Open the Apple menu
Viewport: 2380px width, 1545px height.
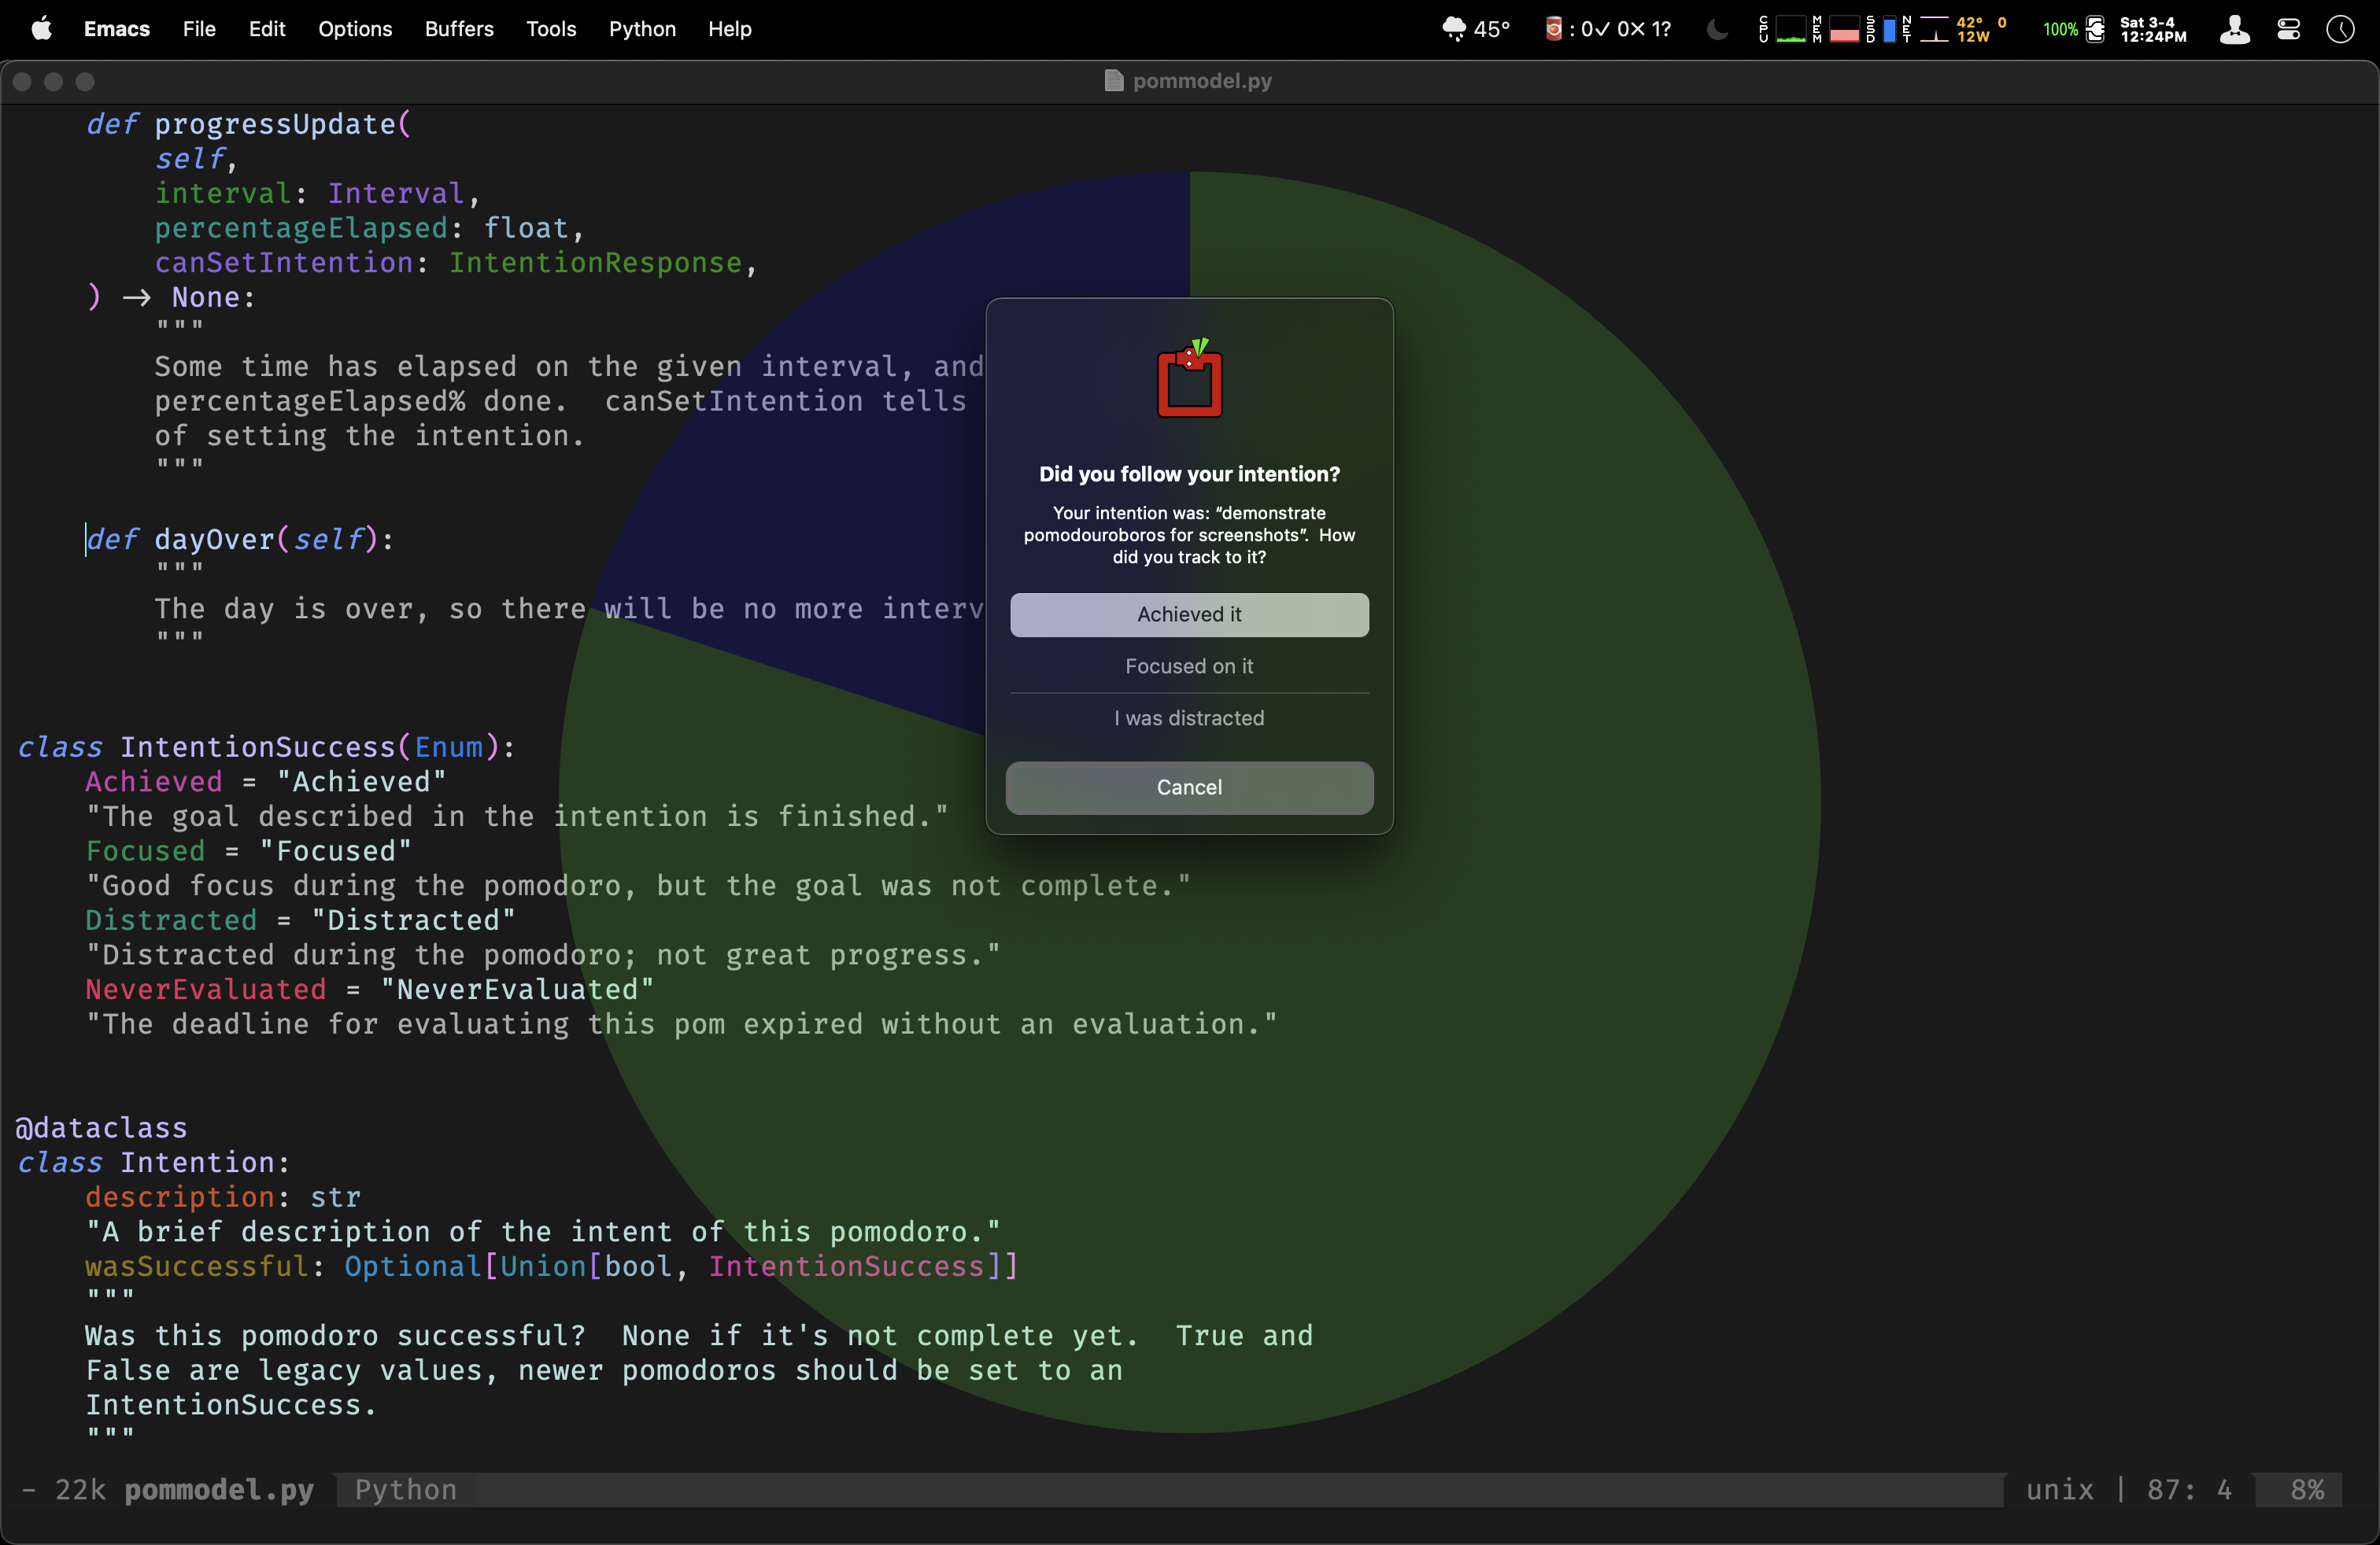tap(41, 29)
